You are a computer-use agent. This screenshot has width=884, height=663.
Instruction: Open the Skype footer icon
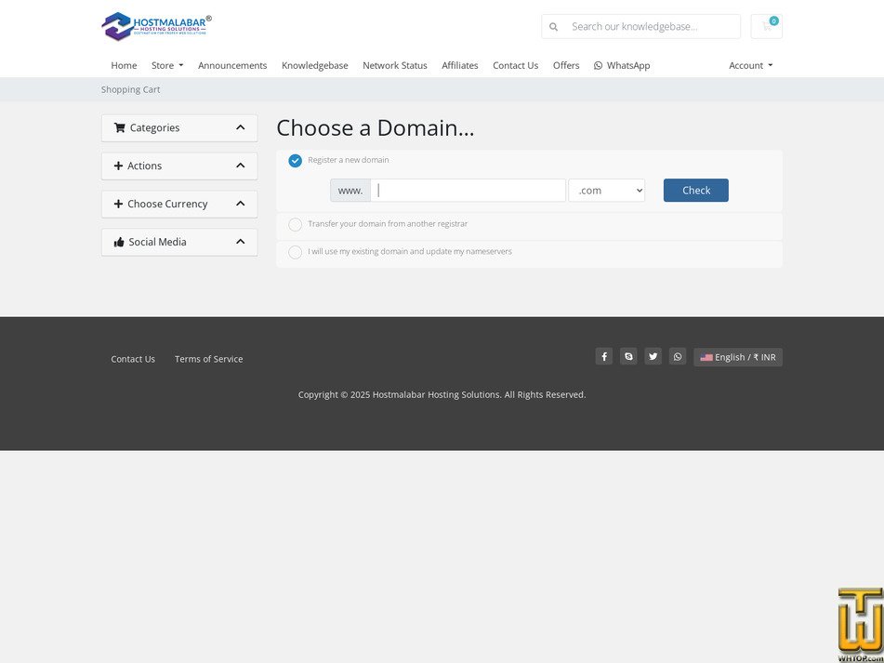tap(628, 356)
